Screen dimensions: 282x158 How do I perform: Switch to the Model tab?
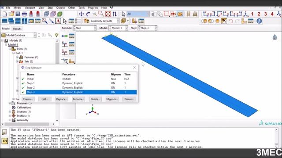[x=6, y=29]
